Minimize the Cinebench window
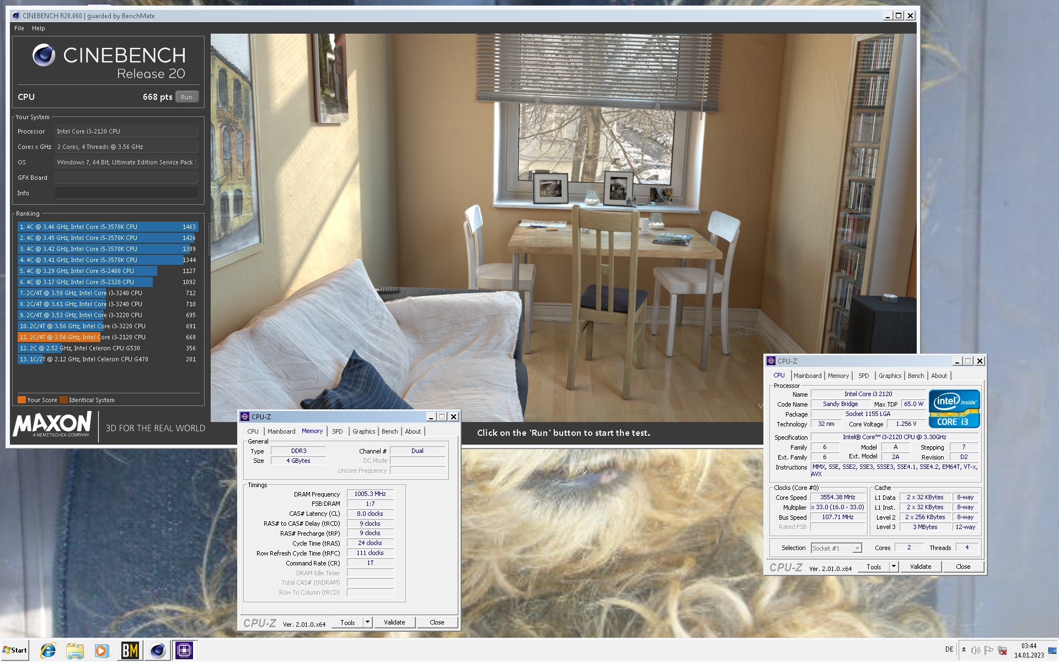Image resolution: width=1059 pixels, height=662 pixels. point(887,15)
